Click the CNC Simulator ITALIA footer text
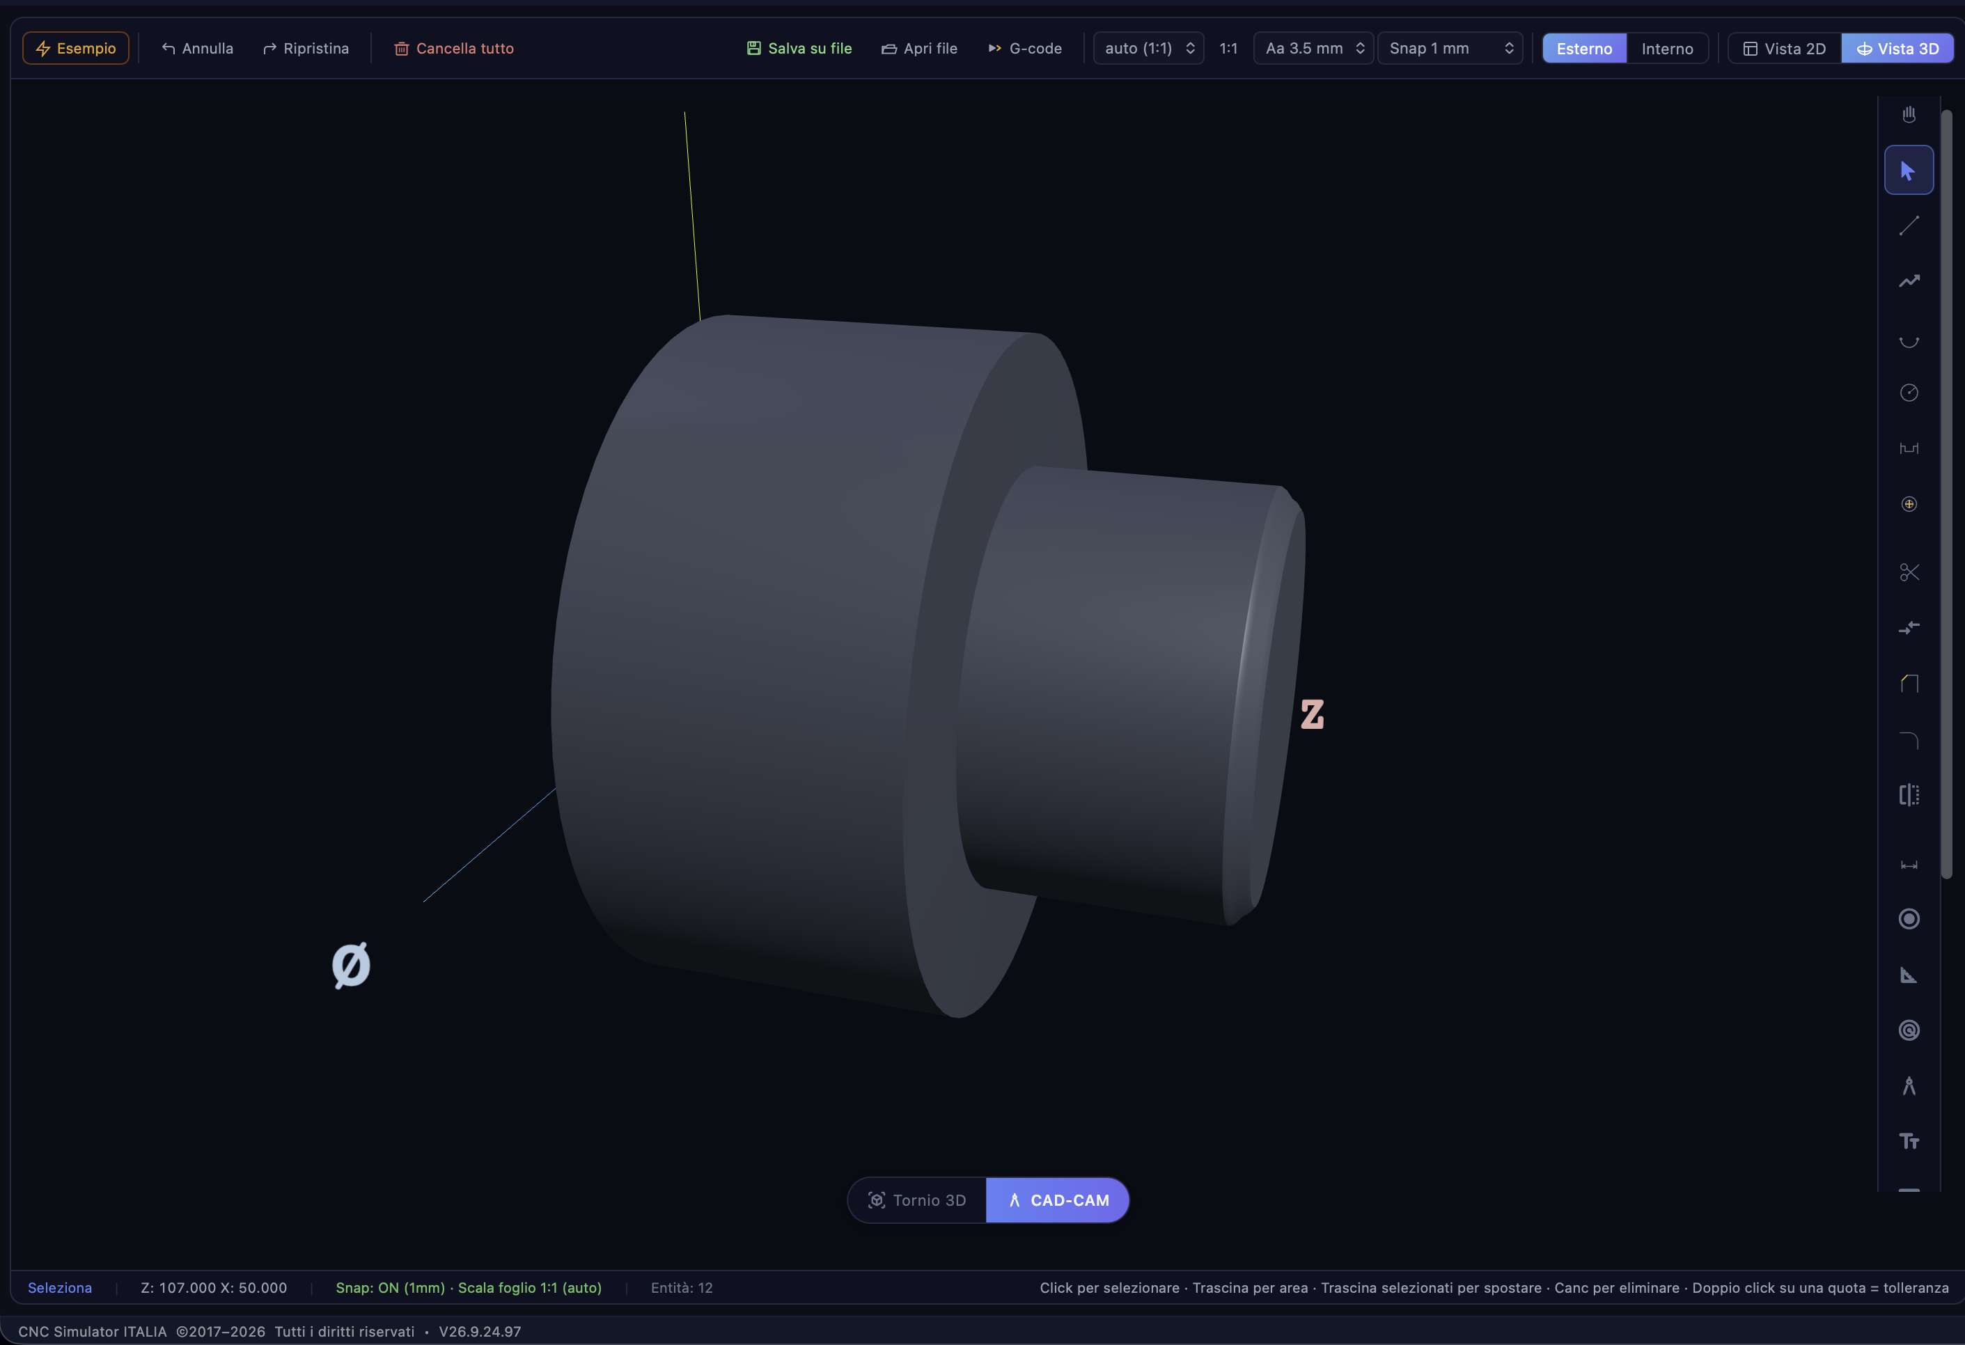Screen dimensions: 1965x1345 point(92,1332)
